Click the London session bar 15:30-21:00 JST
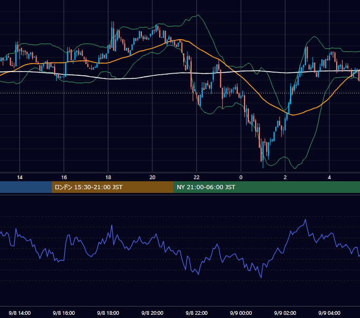Screen dimensions: 360x318 pyautogui.click(x=112, y=187)
